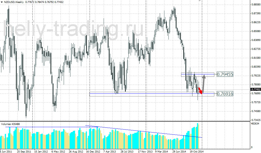The image size is (261, 153).
Task: Click the 0.82735 price scale value
Action: click(x=256, y=49)
